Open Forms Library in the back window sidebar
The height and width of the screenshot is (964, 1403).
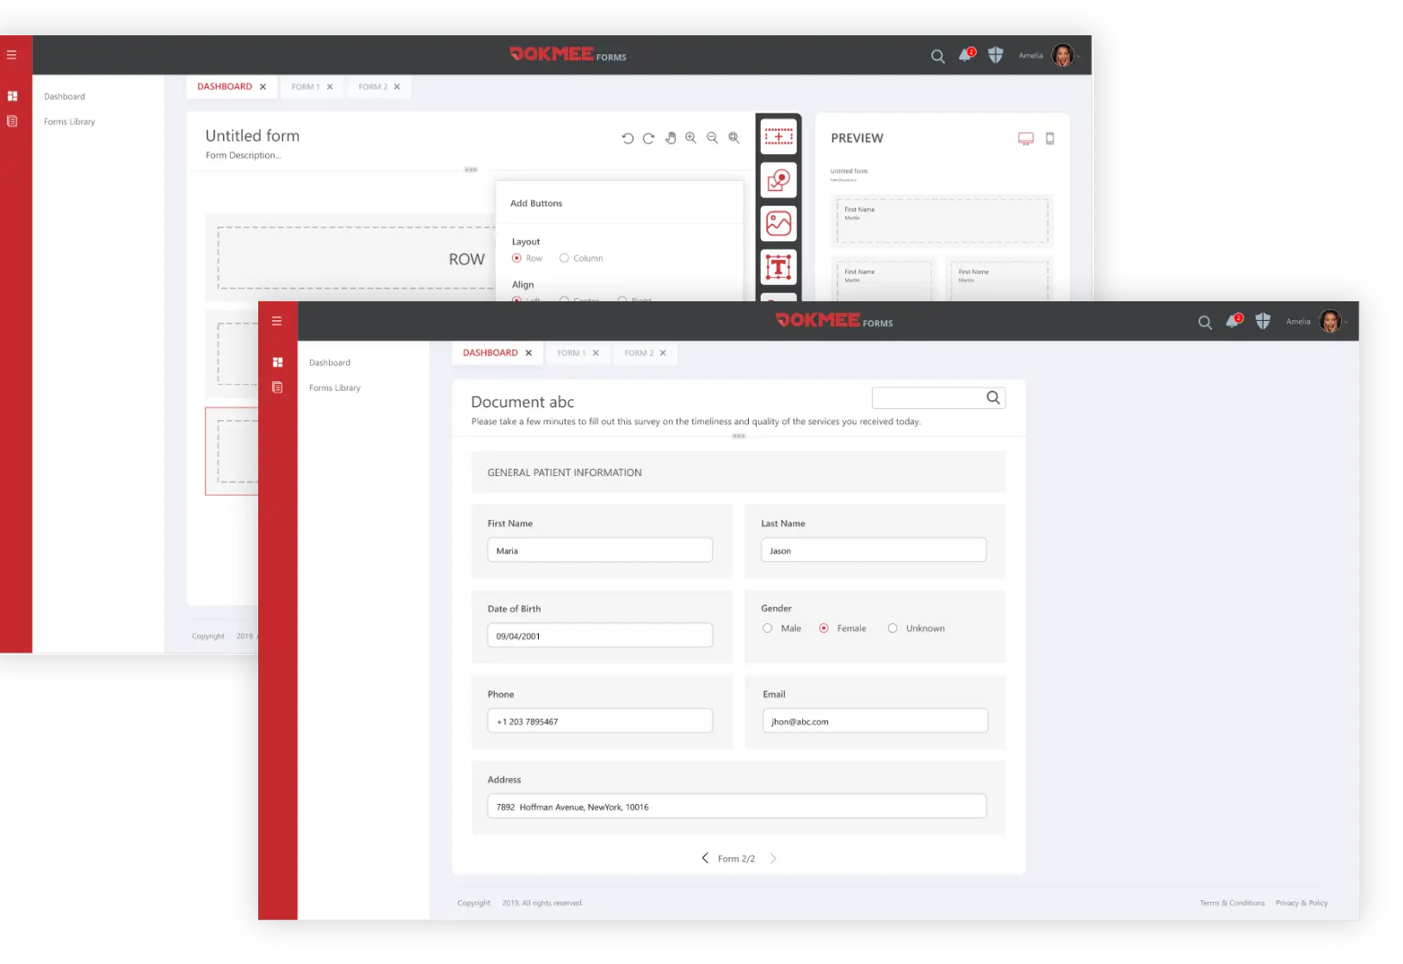tap(70, 122)
